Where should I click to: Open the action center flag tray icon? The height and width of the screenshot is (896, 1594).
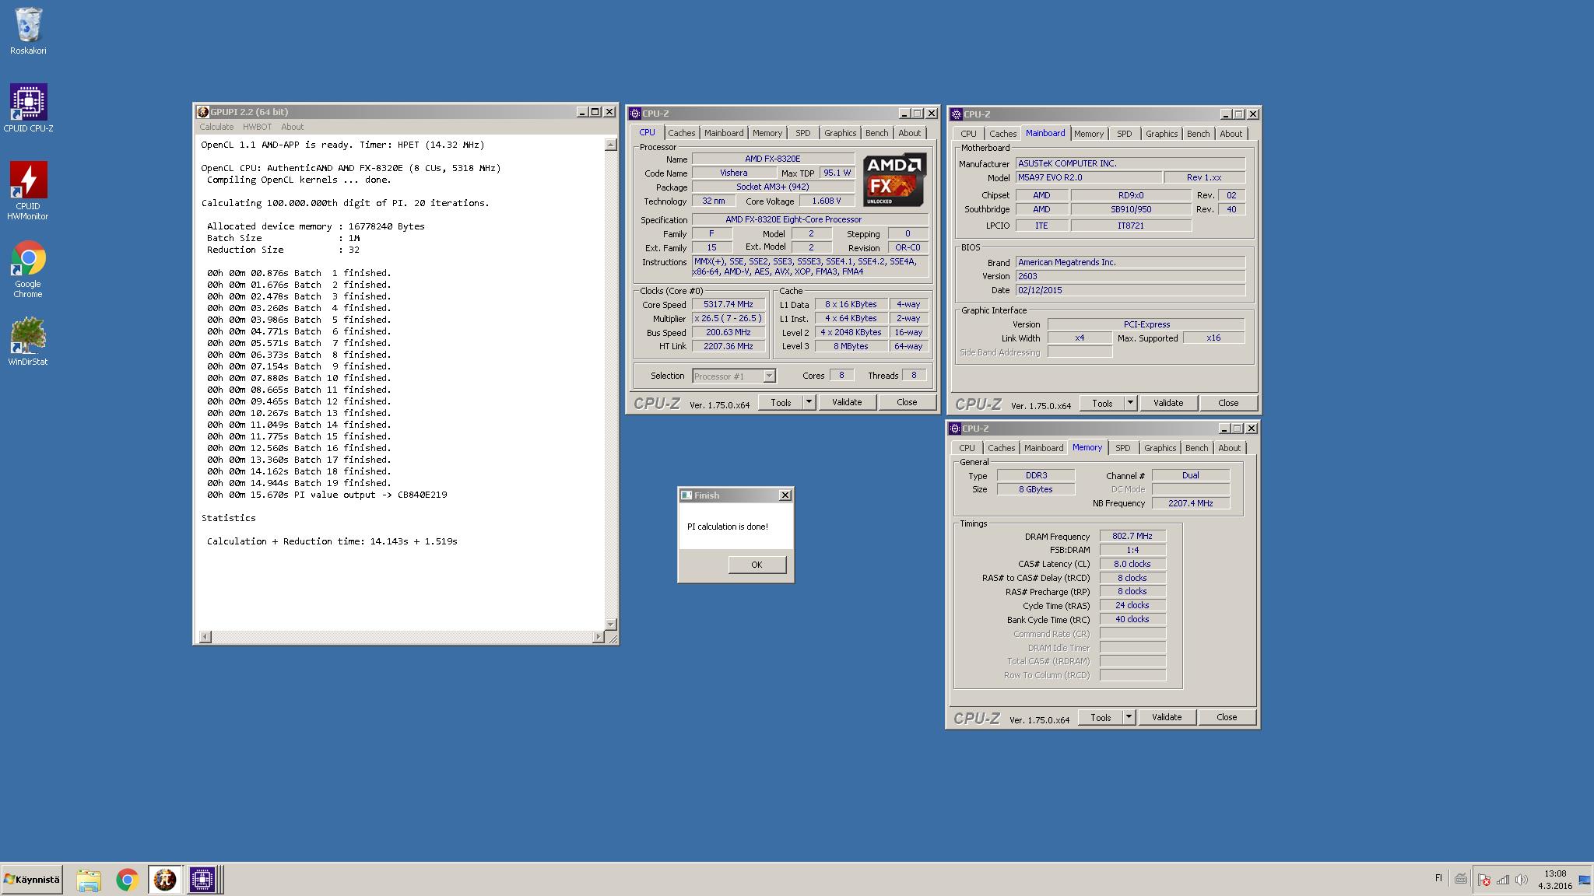pyautogui.click(x=1483, y=880)
